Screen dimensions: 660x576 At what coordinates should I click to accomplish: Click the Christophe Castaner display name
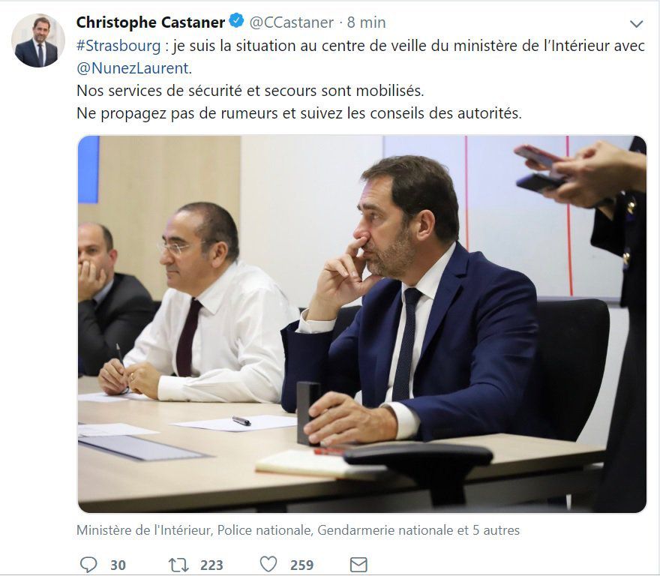coord(151,22)
